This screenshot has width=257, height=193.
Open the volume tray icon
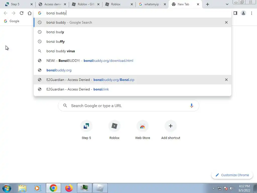(x=232, y=188)
